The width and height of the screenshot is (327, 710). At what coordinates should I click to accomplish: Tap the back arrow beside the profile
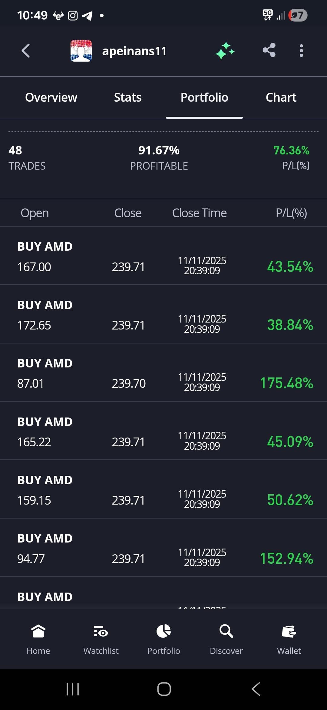[26, 51]
